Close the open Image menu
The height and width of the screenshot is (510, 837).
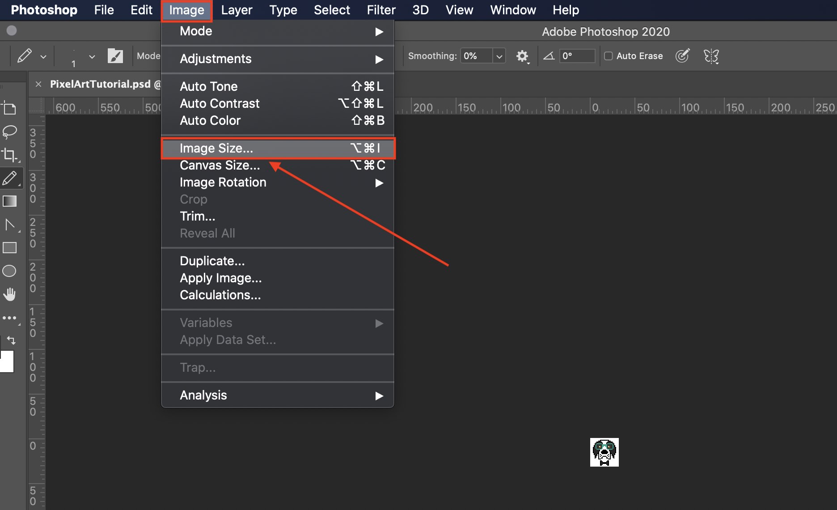(x=186, y=10)
